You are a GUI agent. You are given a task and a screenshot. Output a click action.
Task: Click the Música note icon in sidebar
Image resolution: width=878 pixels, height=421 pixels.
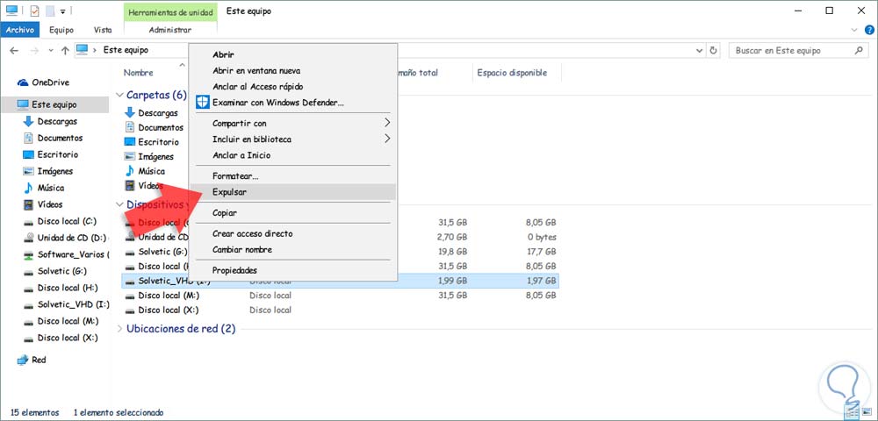pos(28,188)
